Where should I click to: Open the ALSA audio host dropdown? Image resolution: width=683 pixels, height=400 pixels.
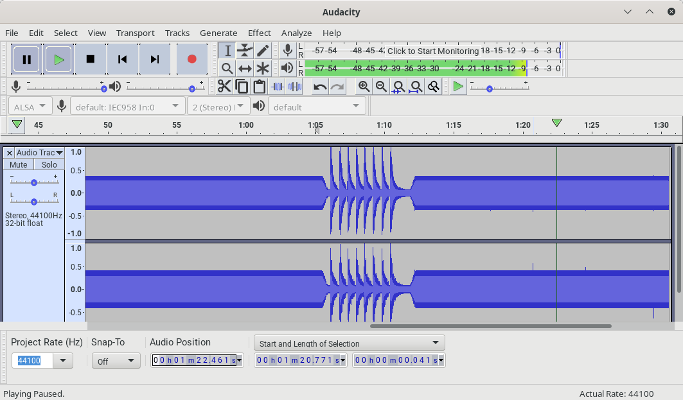pos(30,107)
